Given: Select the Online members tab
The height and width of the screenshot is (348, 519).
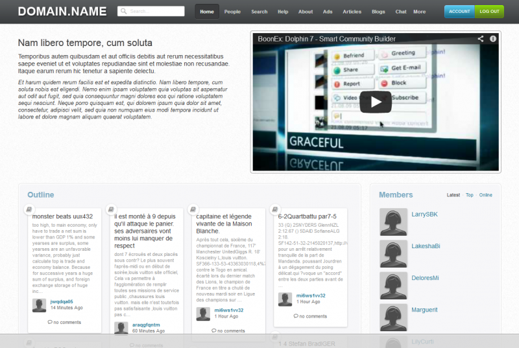Looking at the screenshot, I should coord(485,195).
